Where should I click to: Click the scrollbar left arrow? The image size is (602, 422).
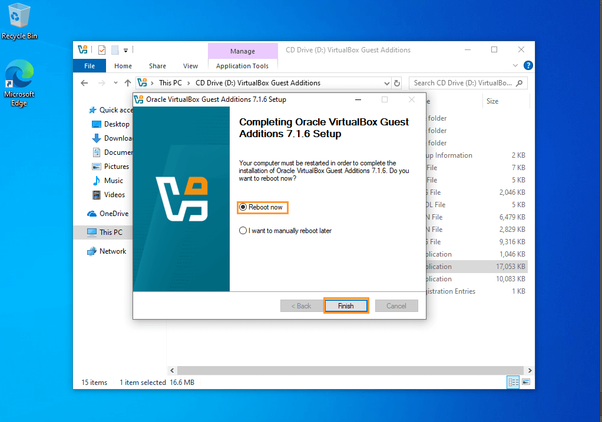pyautogui.click(x=172, y=371)
